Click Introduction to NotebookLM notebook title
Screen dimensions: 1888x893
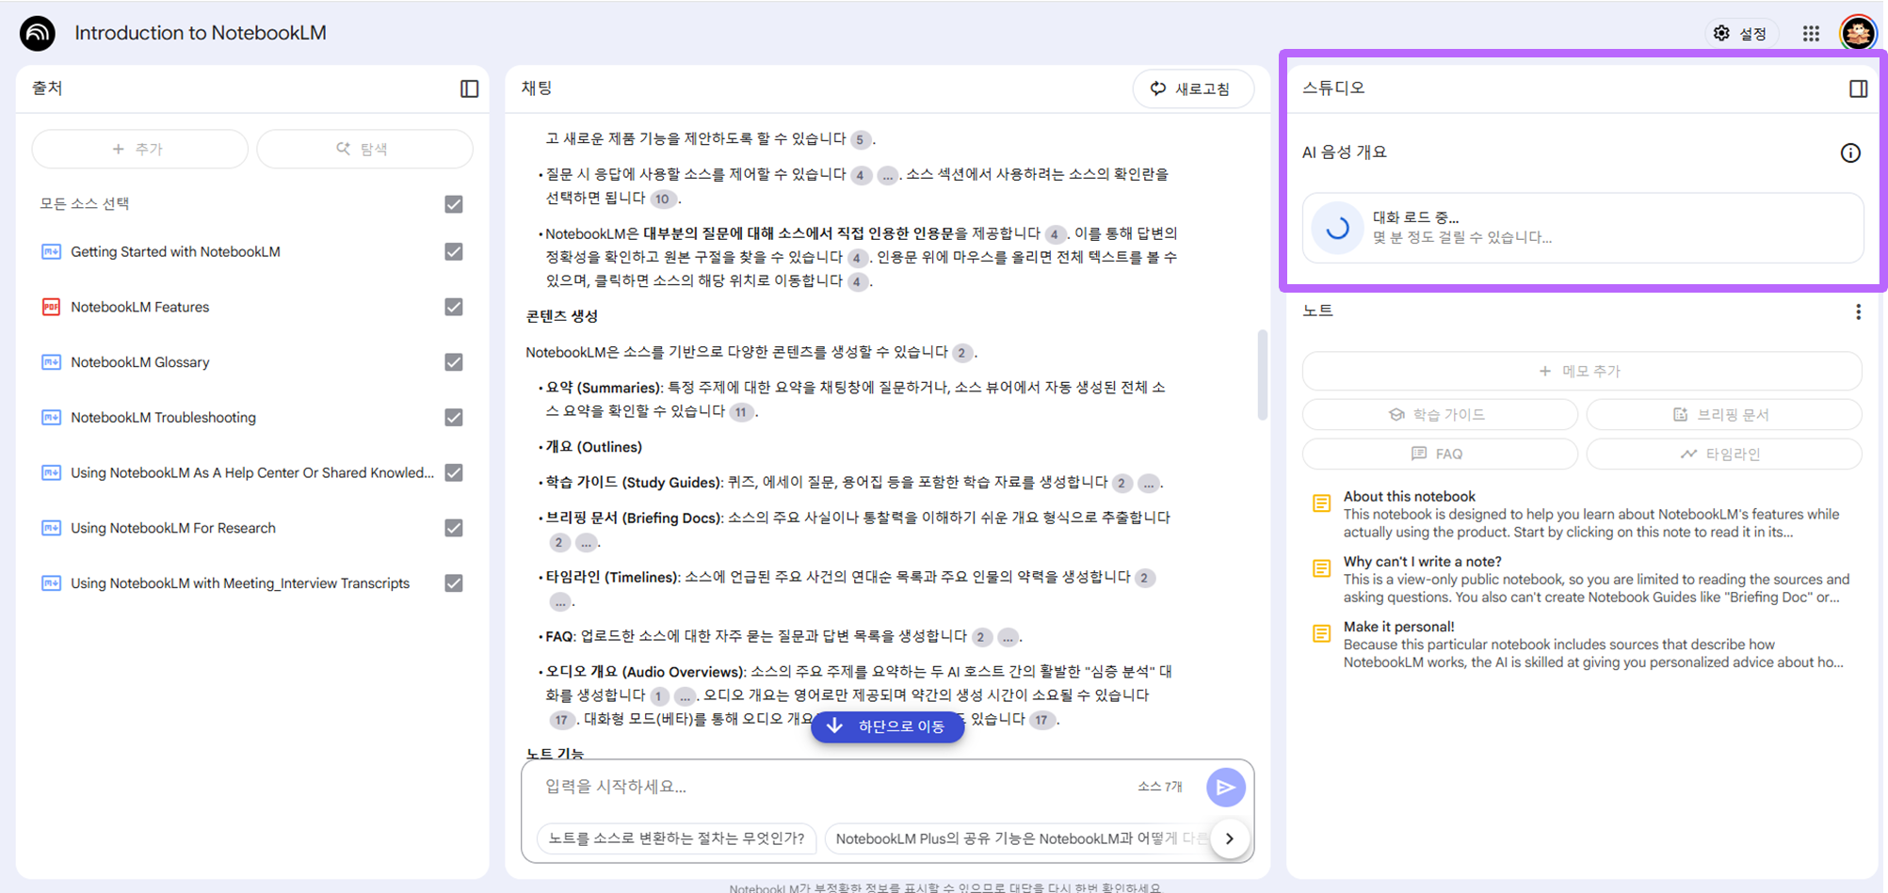click(x=201, y=33)
